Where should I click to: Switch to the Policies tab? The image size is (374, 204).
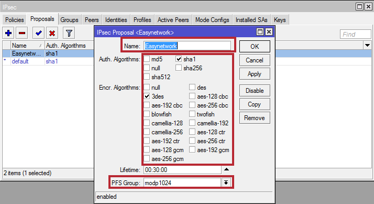[15, 20]
